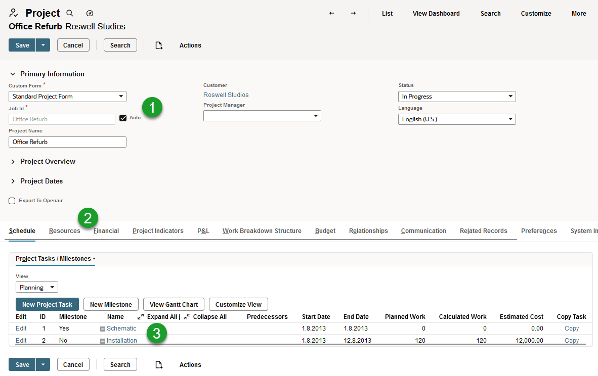Open the bottom Actions menu
Viewport: 598px width, 376px height.
point(190,364)
